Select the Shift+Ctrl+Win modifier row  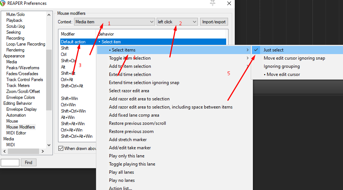73,111
